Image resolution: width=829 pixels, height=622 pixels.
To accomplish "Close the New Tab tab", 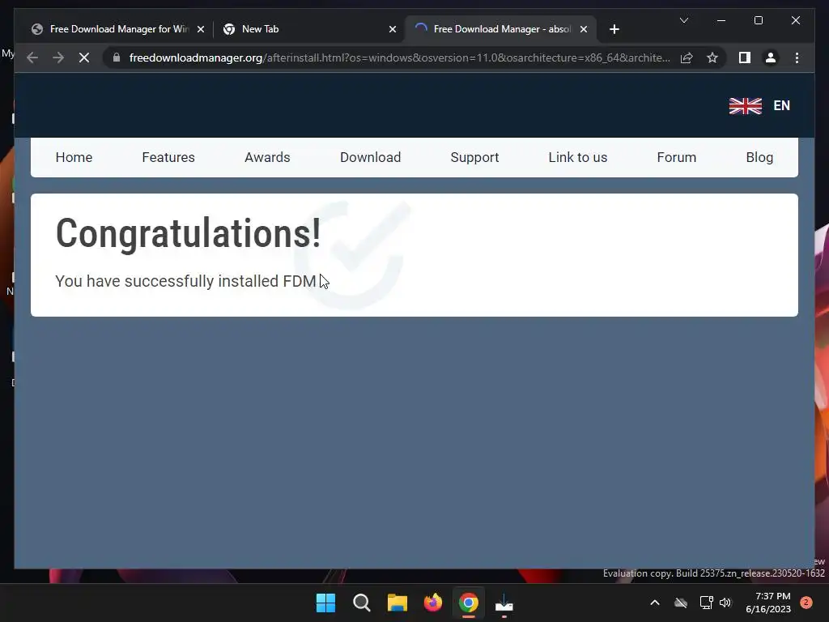I will pyautogui.click(x=393, y=29).
